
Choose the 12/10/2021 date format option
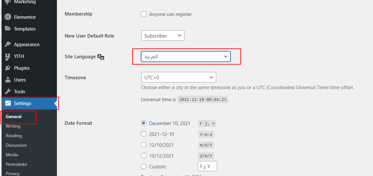tap(144, 145)
